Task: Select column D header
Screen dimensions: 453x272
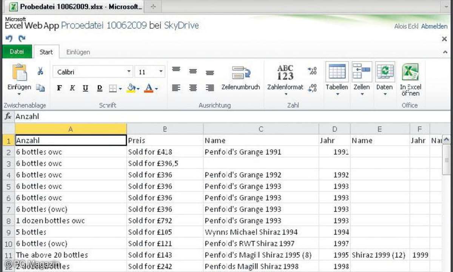Action: coord(334,129)
